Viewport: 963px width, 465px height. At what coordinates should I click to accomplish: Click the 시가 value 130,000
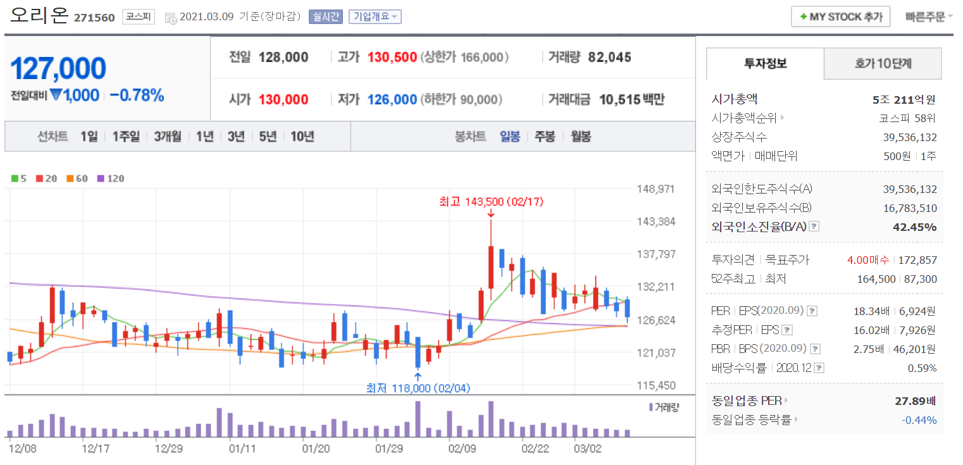[x=283, y=99]
